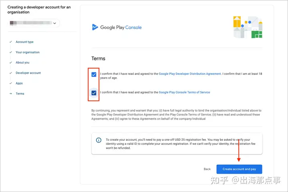Click 'Creating a developer account for an organisation' heading
This screenshot has height=192, width=288.
tap(39, 10)
